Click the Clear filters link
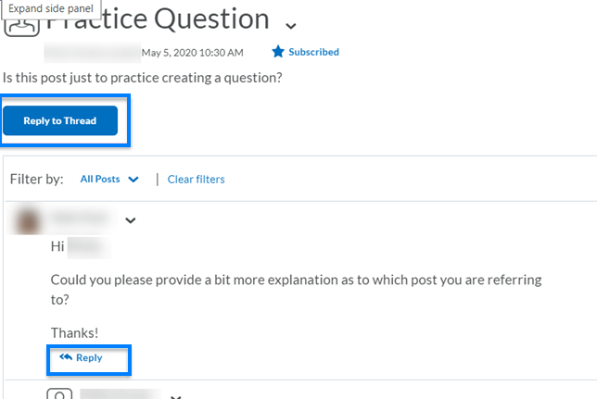The height and width of the screenshot is (399, 597). (196, 179)
